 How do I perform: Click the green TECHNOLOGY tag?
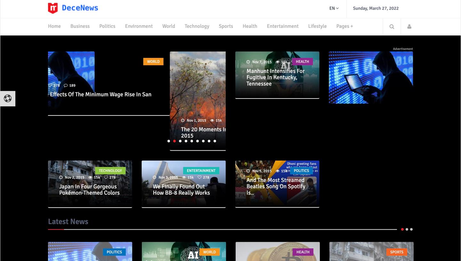click(110, 170)
